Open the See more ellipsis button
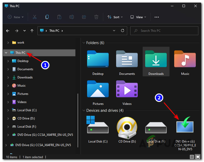Screen dimensions: 204x162 pyautogui.click(x=157, y=17)
